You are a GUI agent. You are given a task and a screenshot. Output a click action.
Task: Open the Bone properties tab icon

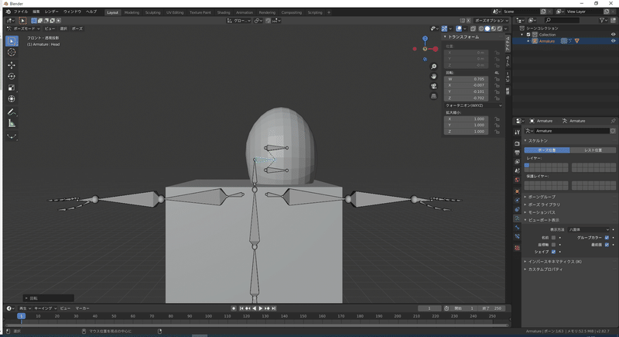pyautogui.click(x=517, y=228)
